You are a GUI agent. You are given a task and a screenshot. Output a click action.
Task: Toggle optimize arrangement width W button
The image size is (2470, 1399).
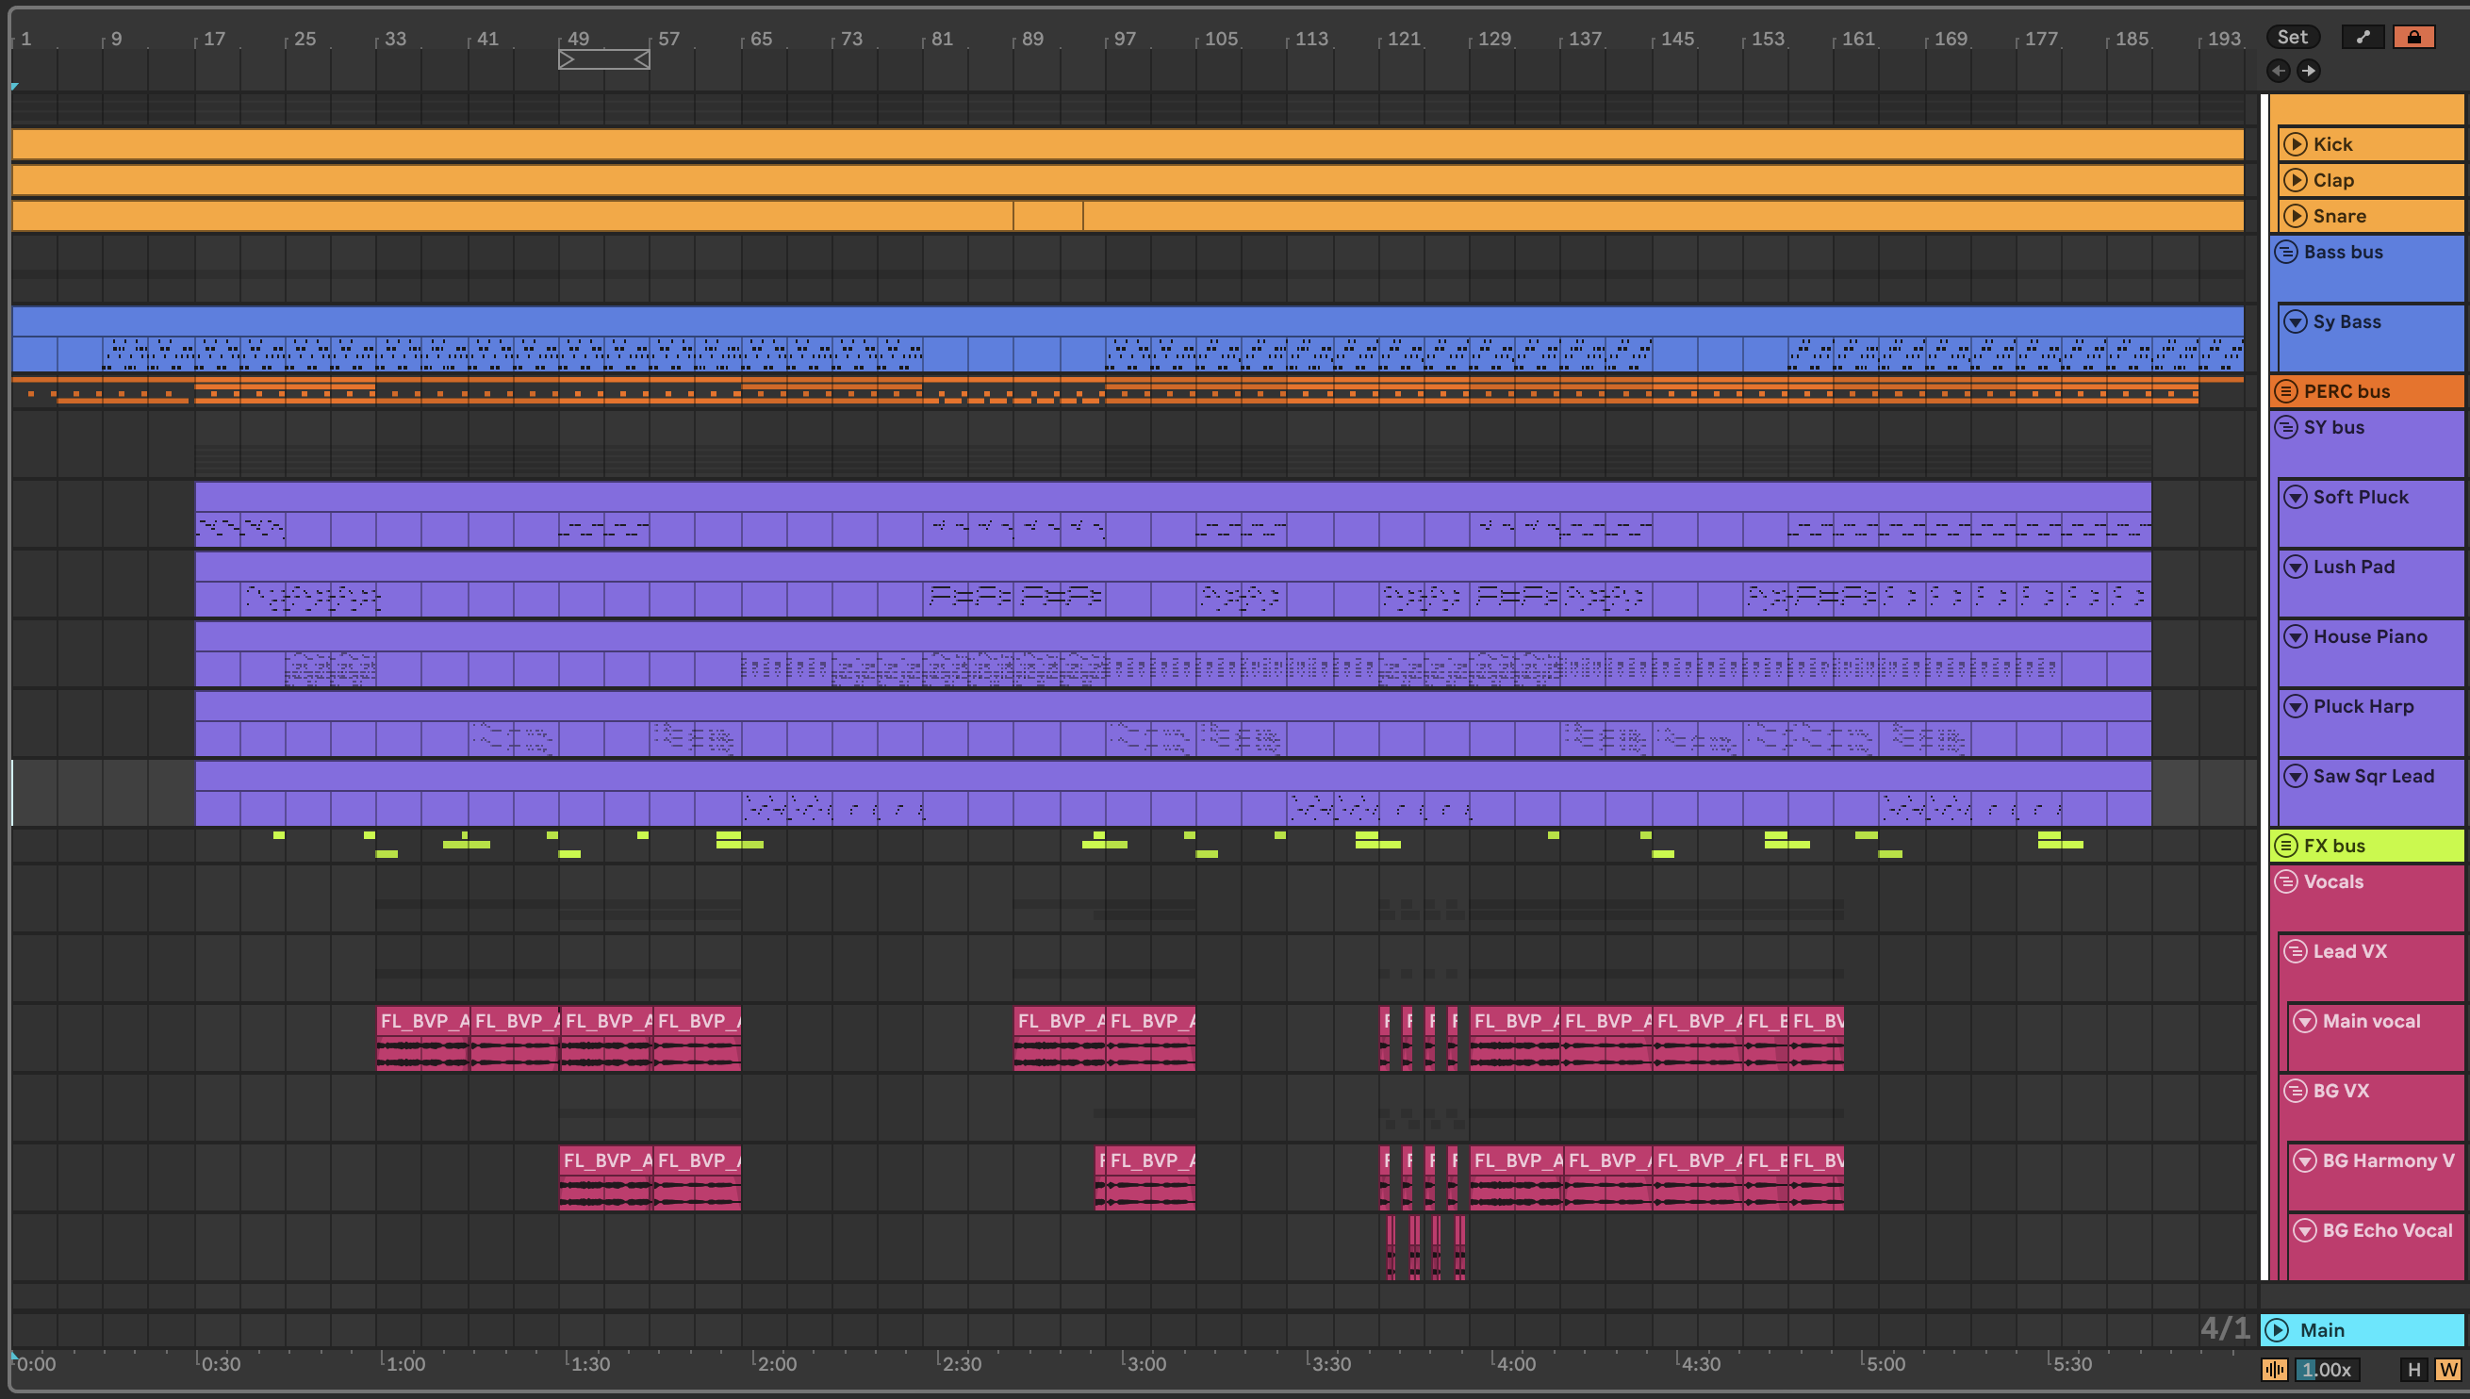[x=2447, y=1369]
